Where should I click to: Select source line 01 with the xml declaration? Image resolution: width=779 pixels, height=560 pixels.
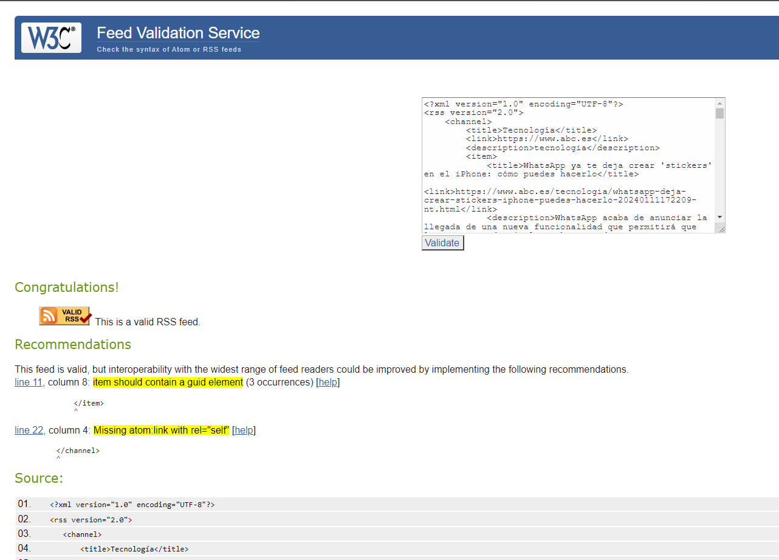[132, 505]
